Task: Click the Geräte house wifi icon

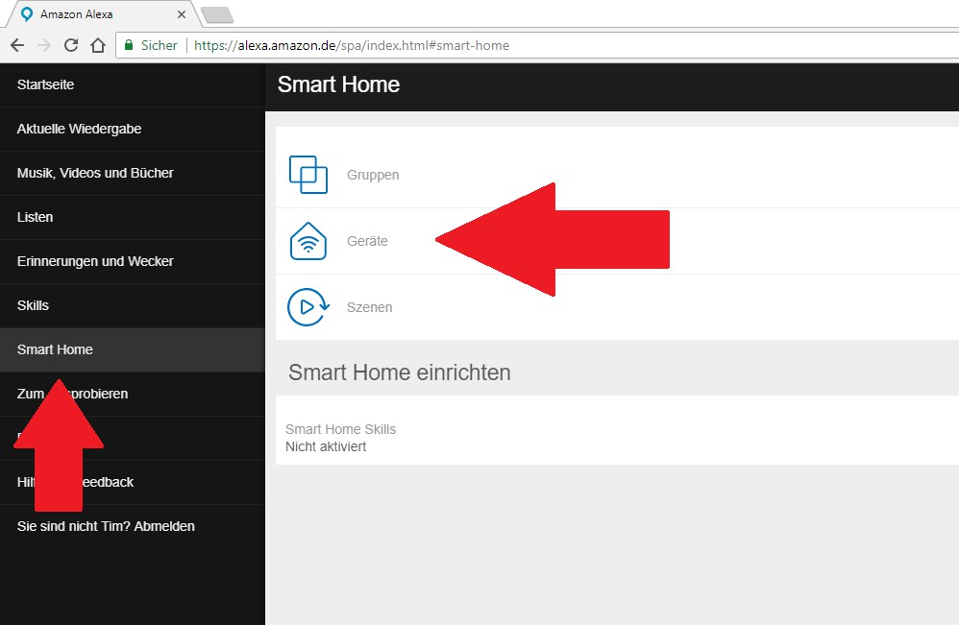Action: coord(308,241)
